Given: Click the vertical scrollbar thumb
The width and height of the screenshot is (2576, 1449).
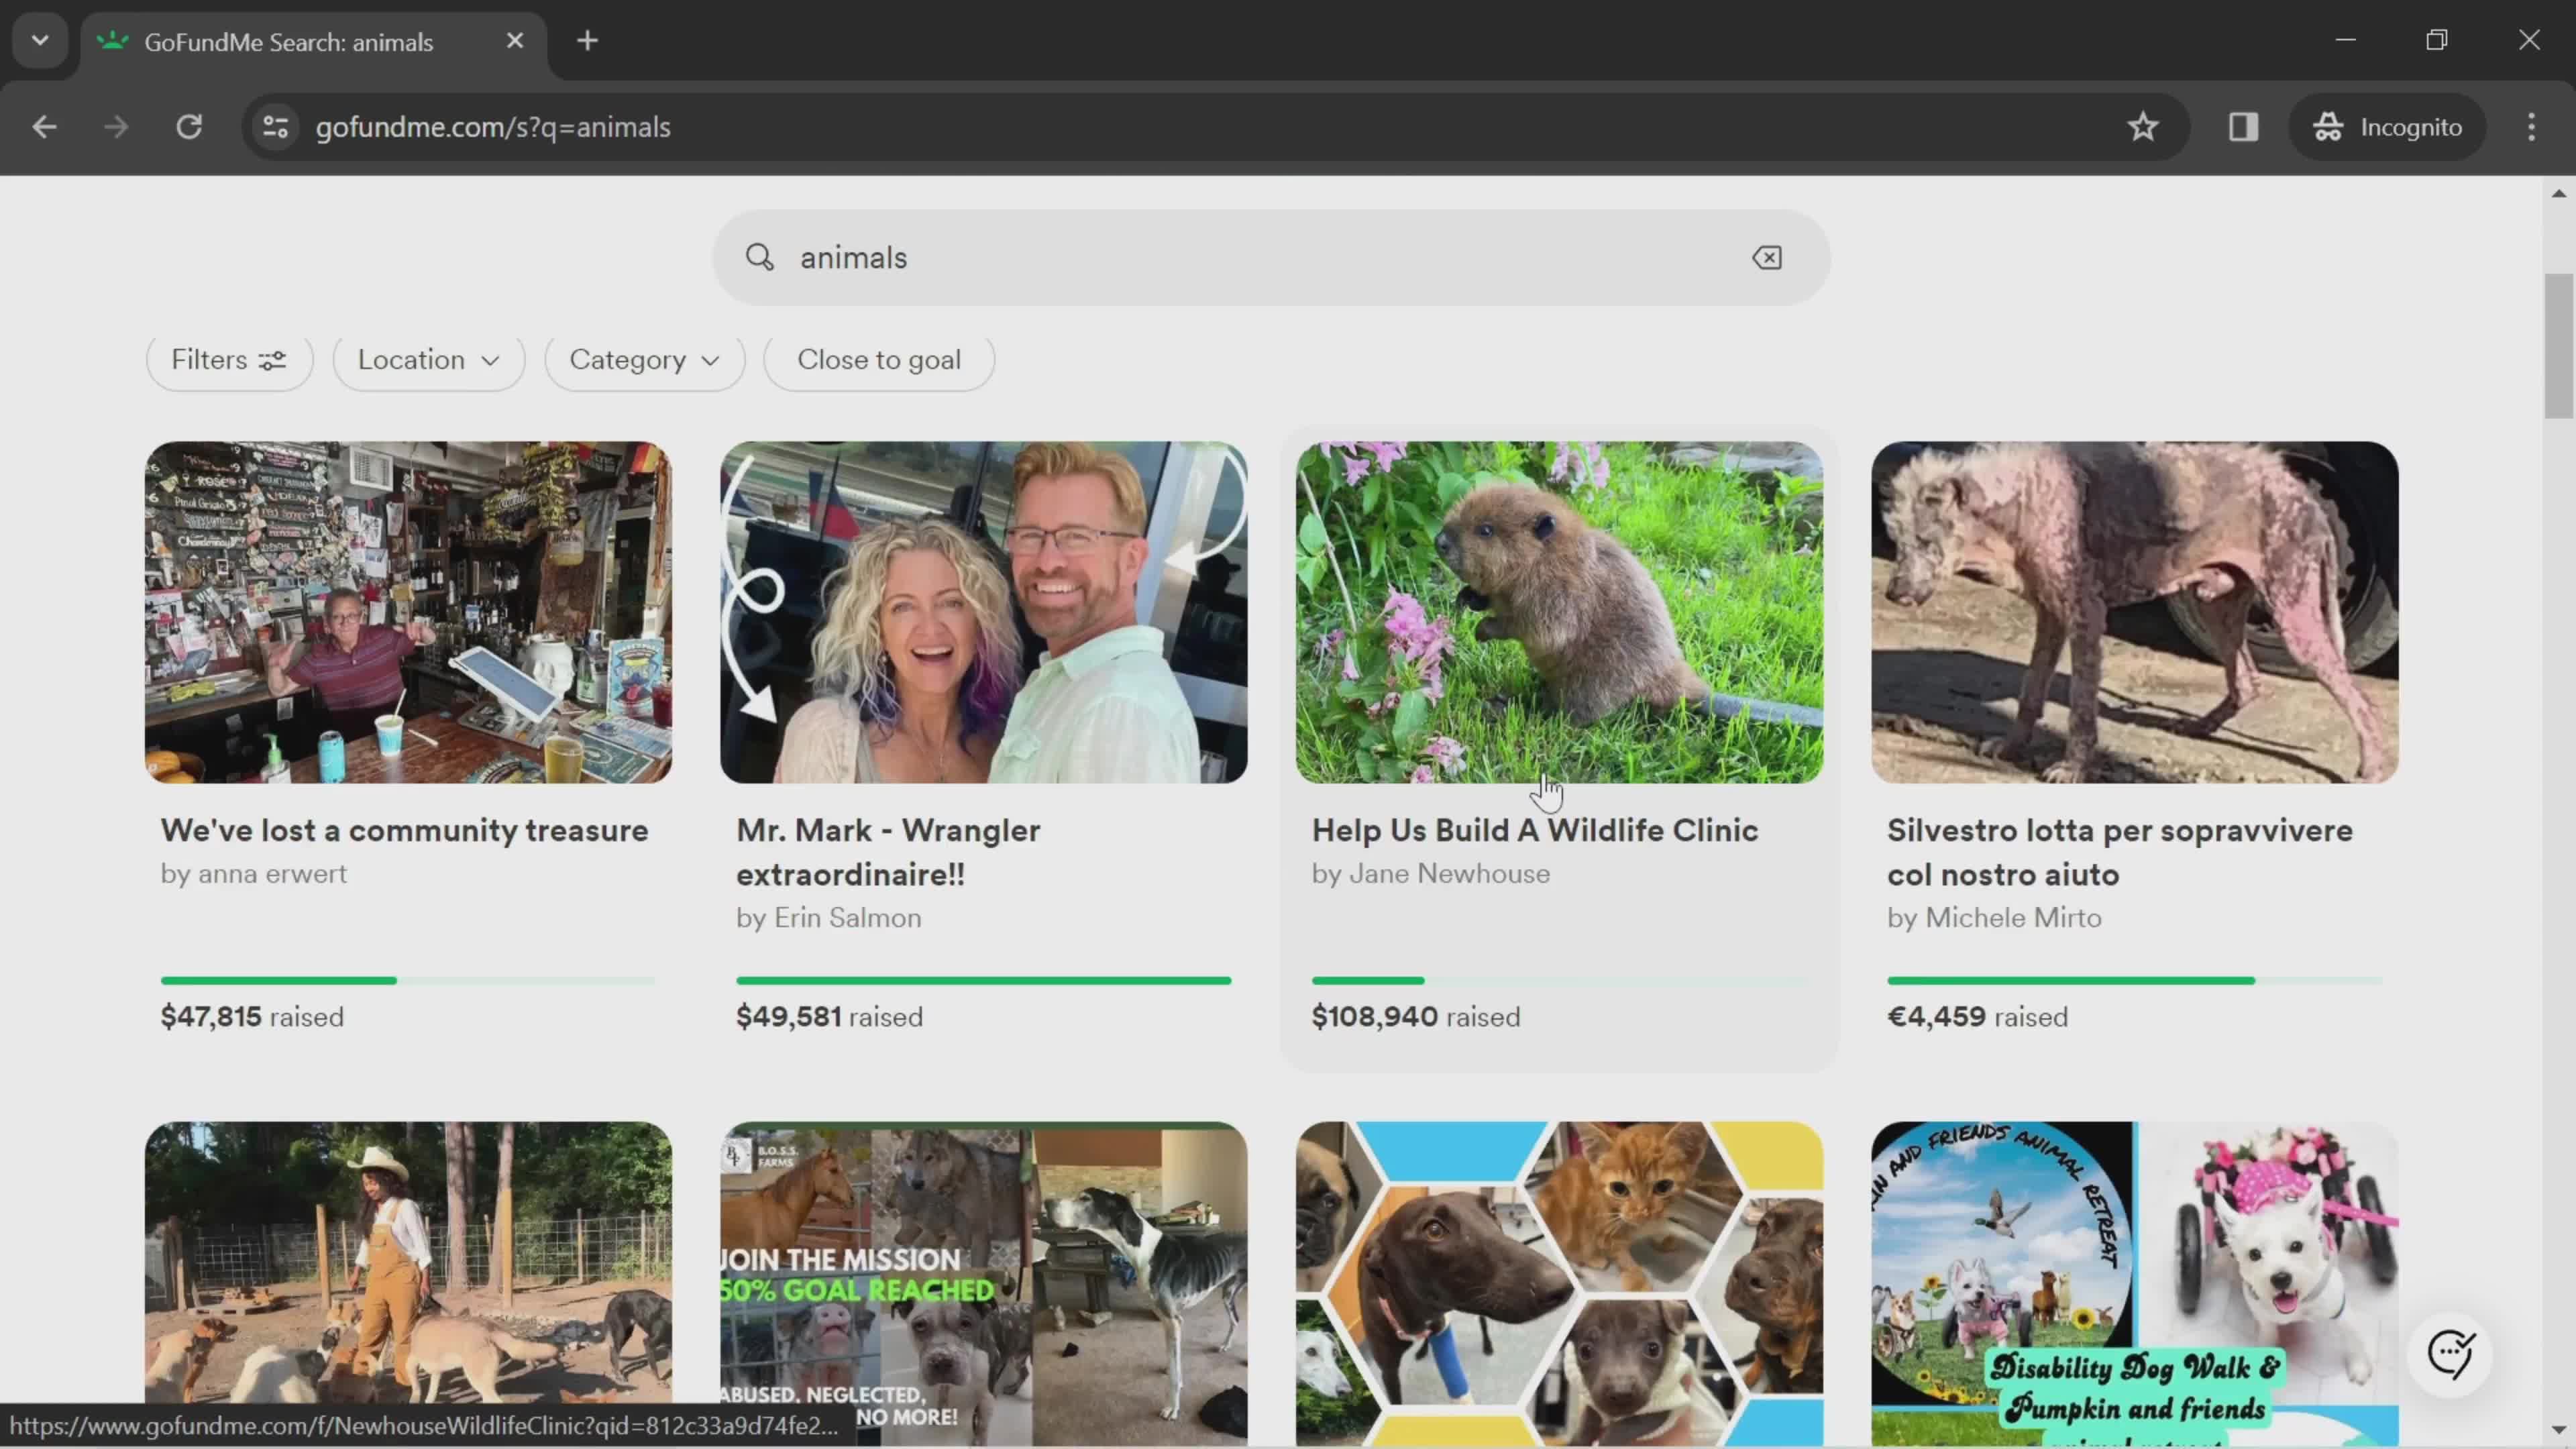Looking at the screenshot, I should 2559,345.
